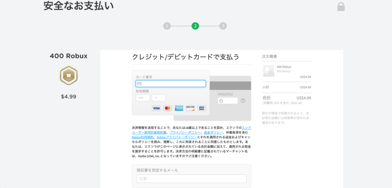Open the 返金ポリシー link
Viewport: 392px width, 188px height.
pyautogui.click(x=213, y=132)
